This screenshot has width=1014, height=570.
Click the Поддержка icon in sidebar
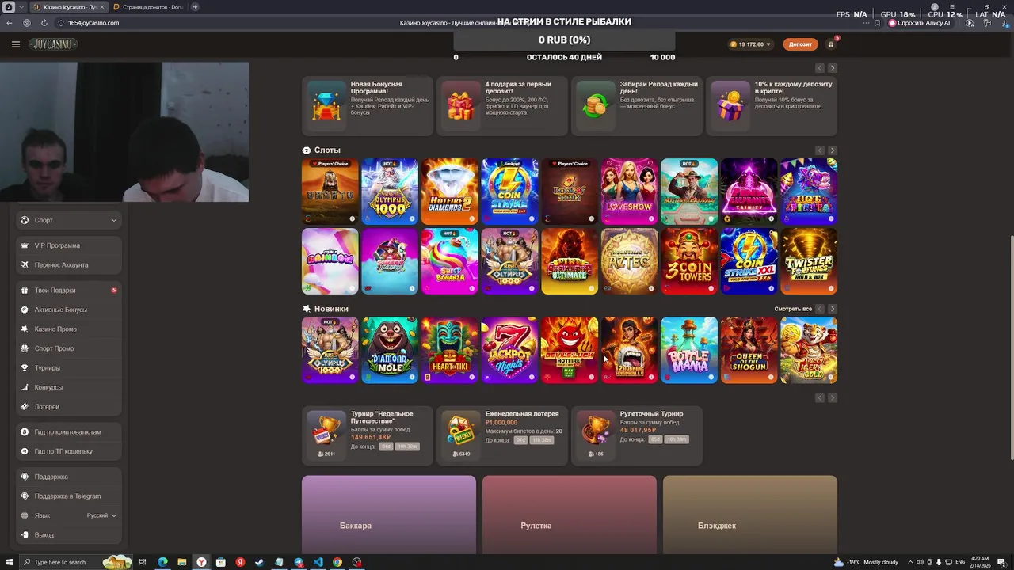(25, 477)
